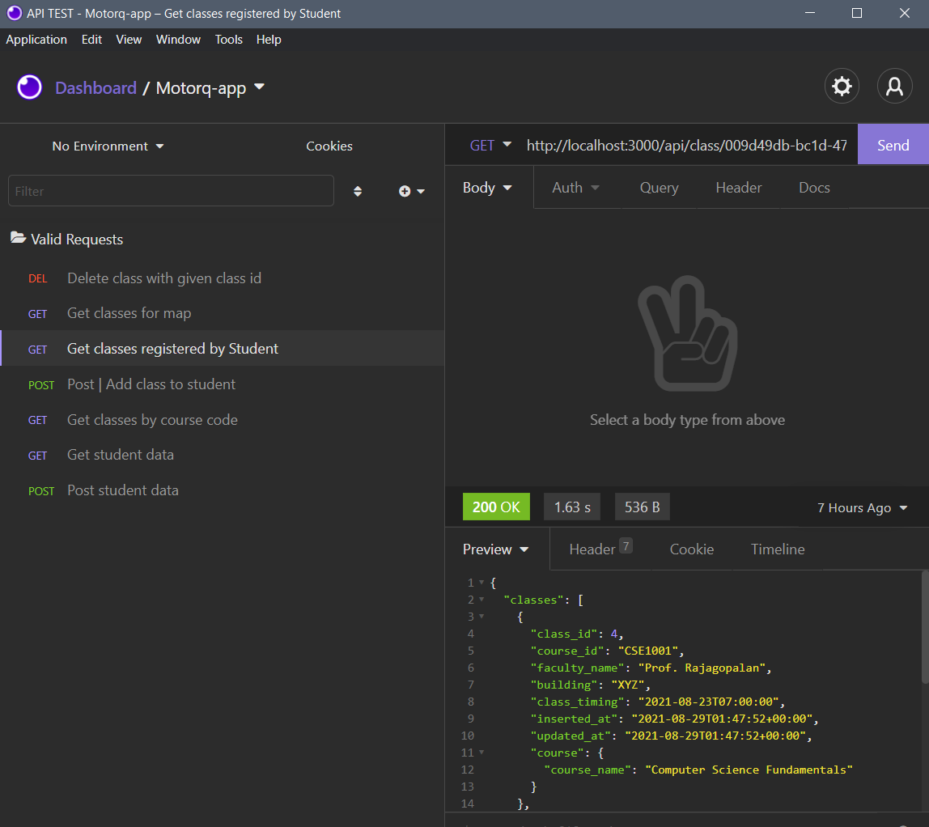Go back to the Dashboard
The height and width of the screenshot is (827, 929).
coord(95,87)
